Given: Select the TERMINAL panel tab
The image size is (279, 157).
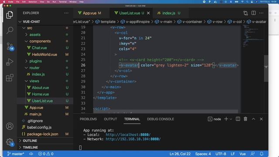Looking at the screenshot, I should tap(132, 119).
